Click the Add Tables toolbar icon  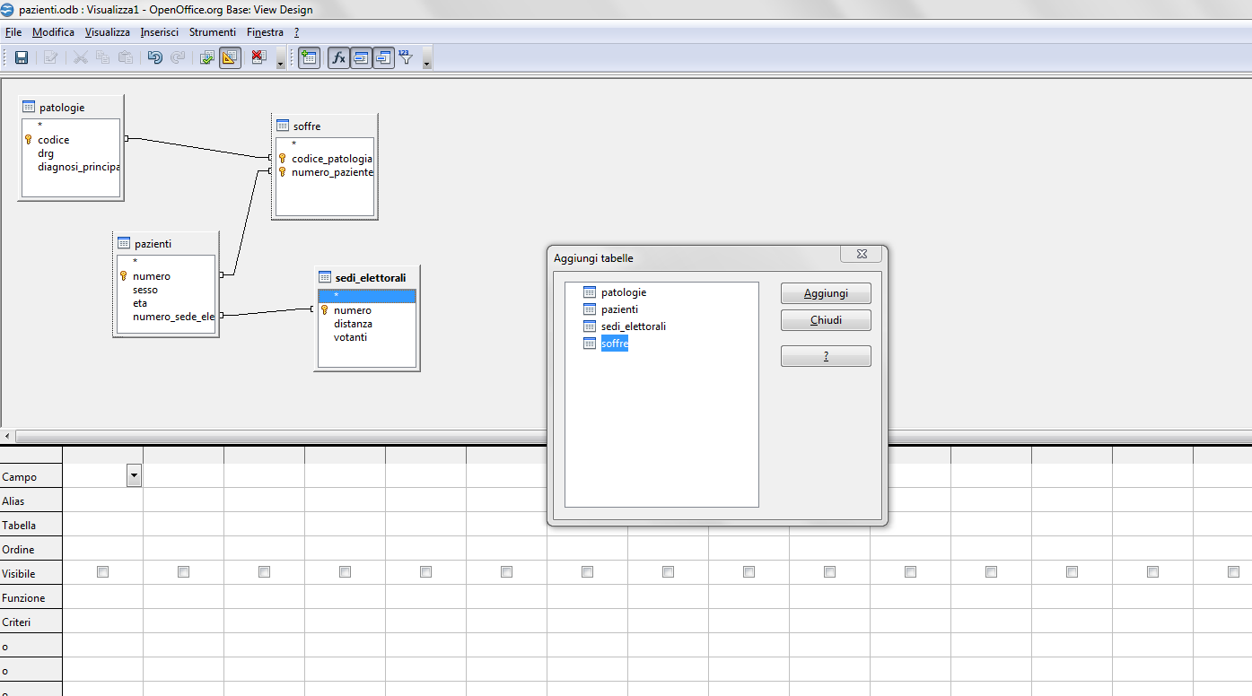(309, 58)
